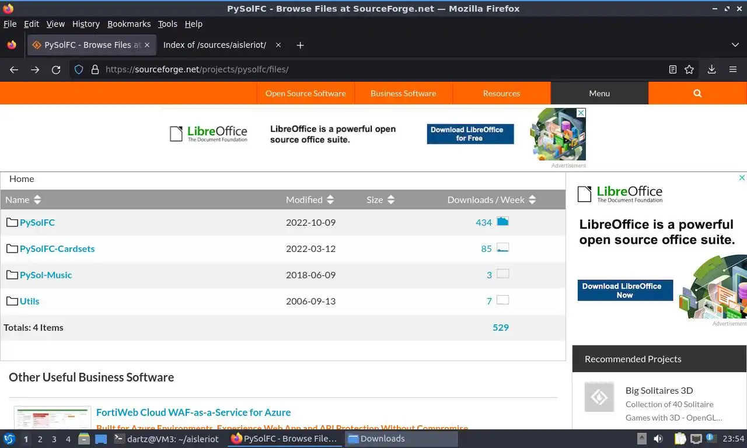The image size is (747, 448).
Task: Open FortiWeb Cloud WAF-as-a-Service for Azure link
Action: [x=193, y=412]
